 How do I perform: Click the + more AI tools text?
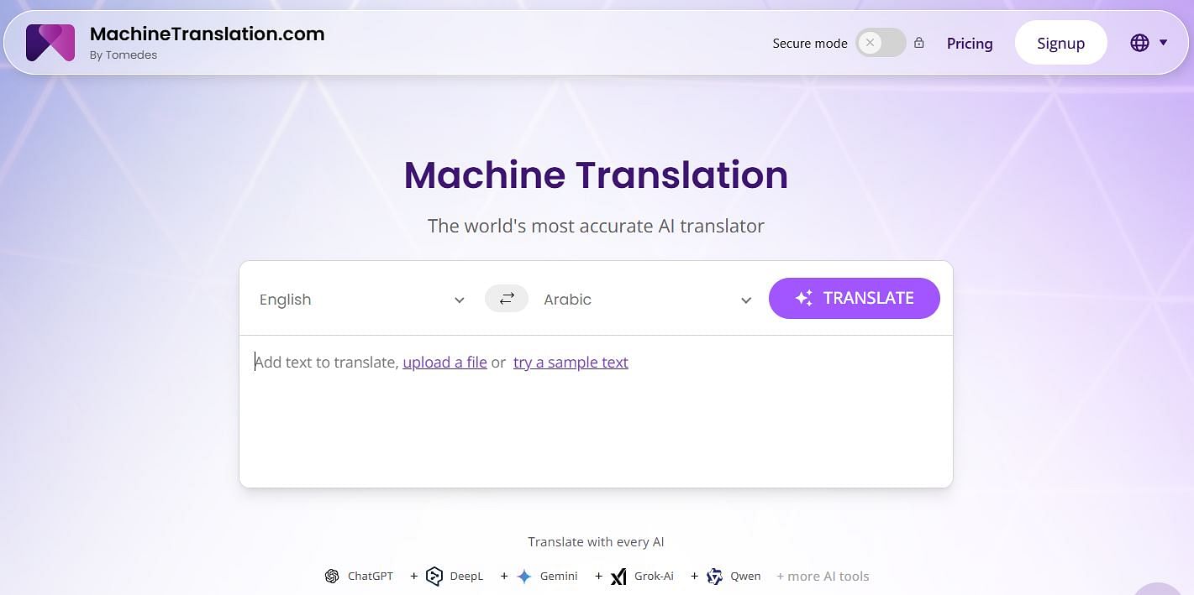click(x=823, y=577)
